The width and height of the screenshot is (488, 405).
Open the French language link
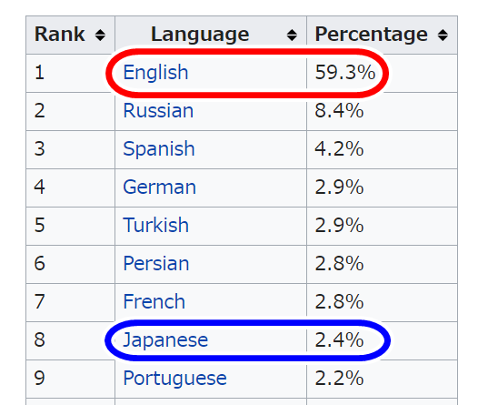pos(154,301)
